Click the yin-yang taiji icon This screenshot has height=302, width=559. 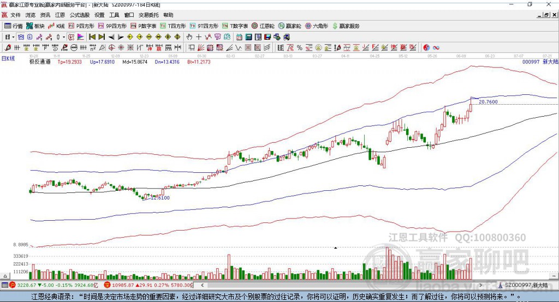[x=426, y=47]
